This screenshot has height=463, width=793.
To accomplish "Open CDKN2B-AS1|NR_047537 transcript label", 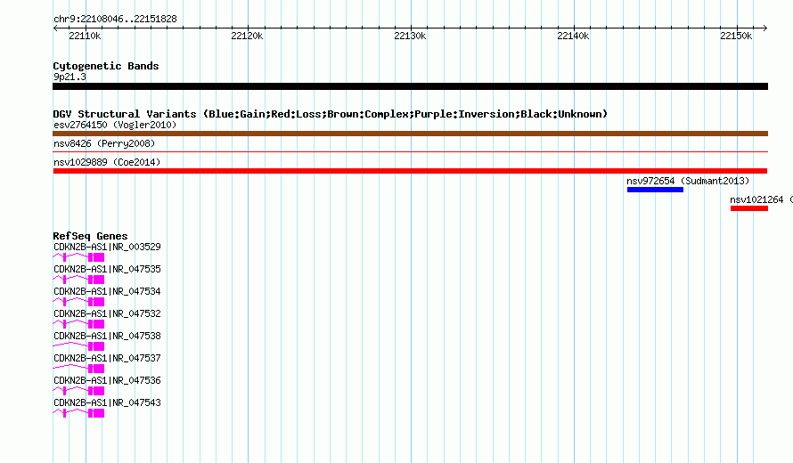I will tap(107, 358).
